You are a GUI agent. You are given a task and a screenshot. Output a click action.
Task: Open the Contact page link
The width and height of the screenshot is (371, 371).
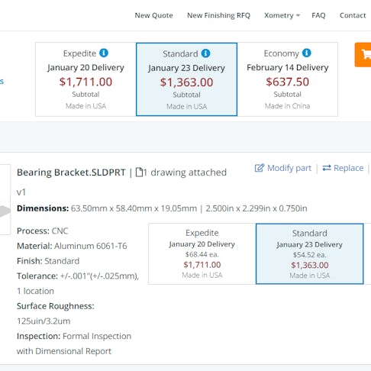353,15
